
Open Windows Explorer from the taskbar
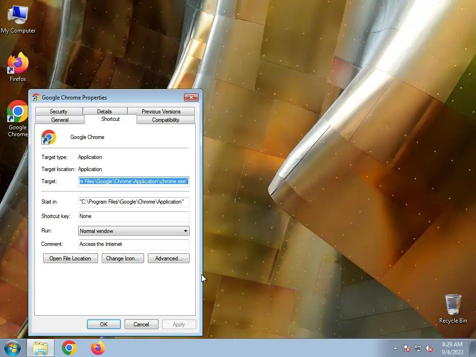40,348
